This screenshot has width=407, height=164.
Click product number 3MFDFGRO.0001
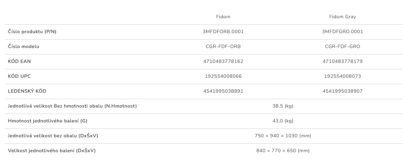[342, 32]
